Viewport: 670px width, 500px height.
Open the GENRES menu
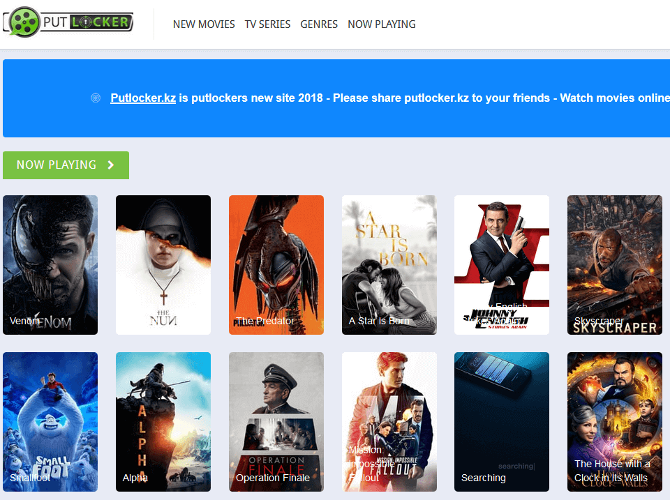tap(319, 24)
